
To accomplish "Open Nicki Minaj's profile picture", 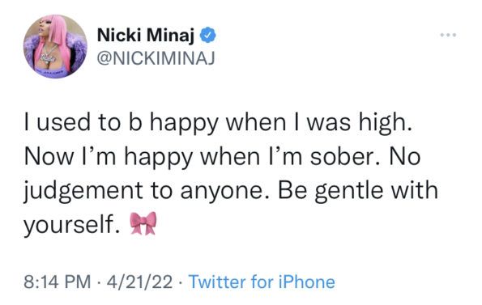I will [55, 46].
